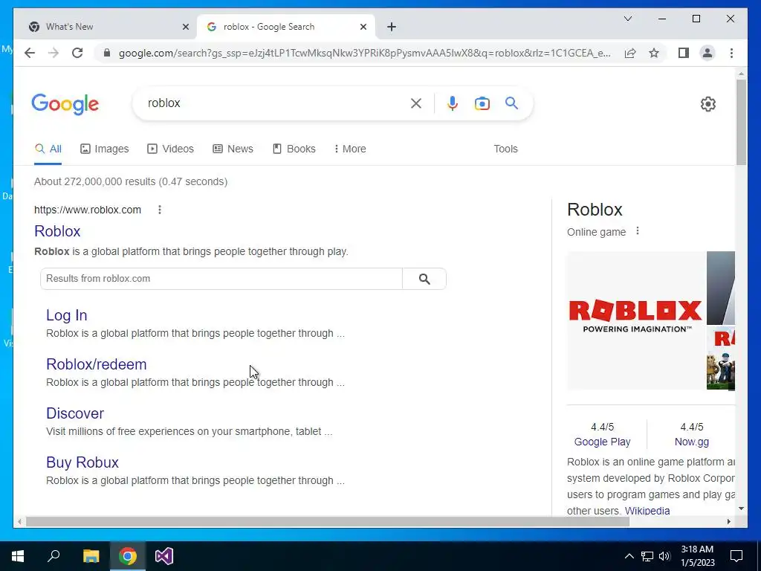Open a new tab with the plus button

click(x=392, y=27)
